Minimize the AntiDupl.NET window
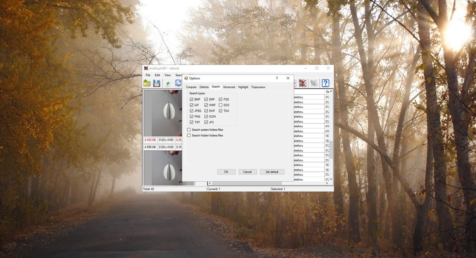The height and width of the screenshot is (258, 476). [x=306, y=68]
